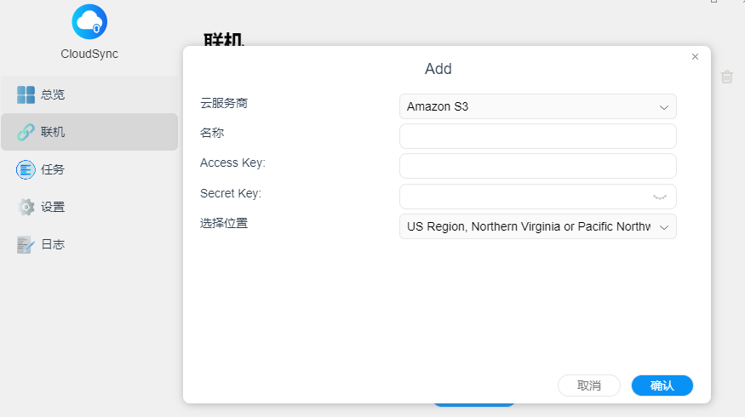Click the CloudSync app name text

[x=89, y=54]
